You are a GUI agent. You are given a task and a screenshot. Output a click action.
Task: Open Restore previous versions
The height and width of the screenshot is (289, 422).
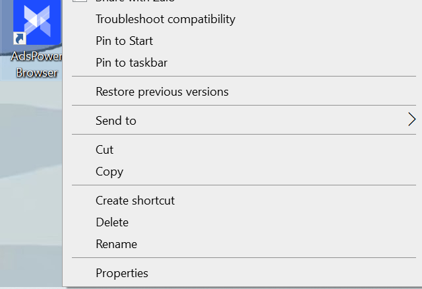tap(162, 92)
